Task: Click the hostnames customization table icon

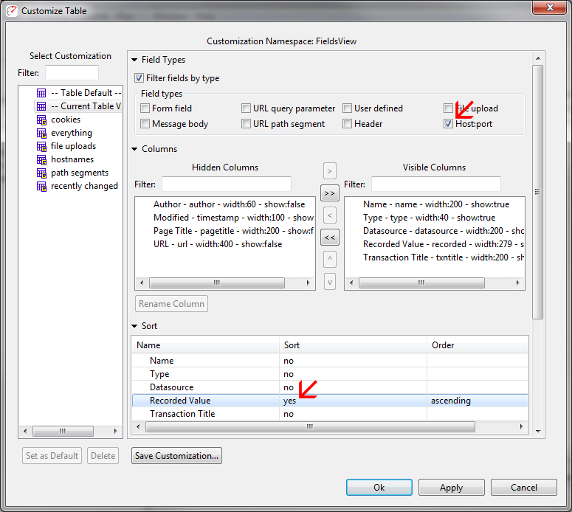Action: (x=41, y=159)
